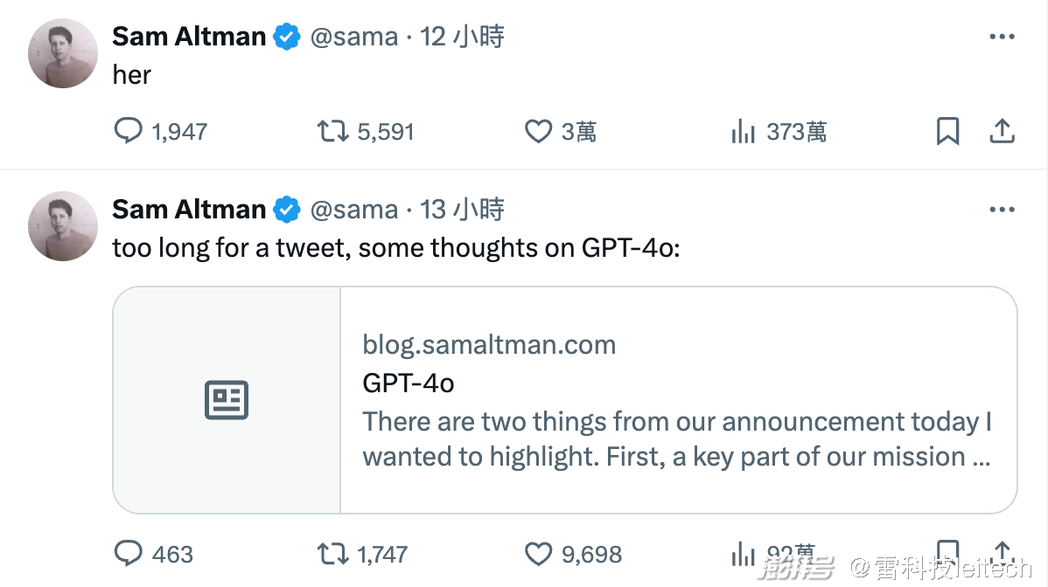Share the 'her' tweet
The height and width of the screenshot is (587, 1048).
tap(1003, 131)
